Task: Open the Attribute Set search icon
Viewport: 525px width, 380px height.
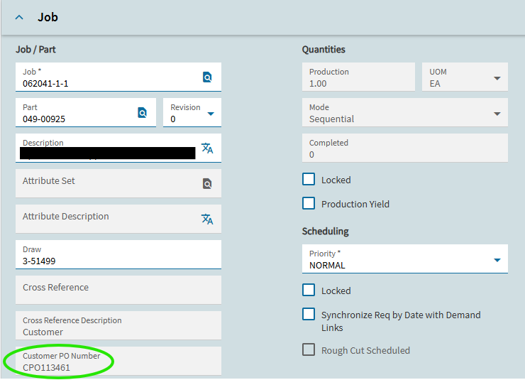Action: [x=207, y=184]
